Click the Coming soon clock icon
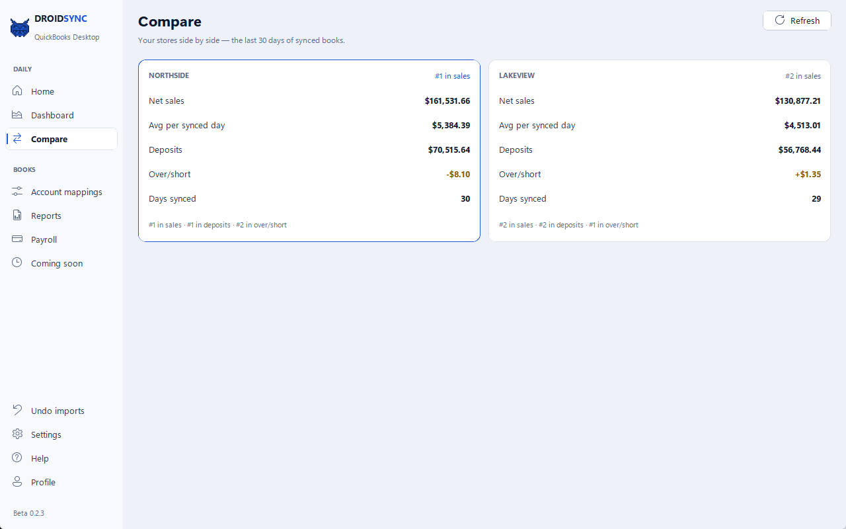846x529 pixels. (x=17, y=263)
